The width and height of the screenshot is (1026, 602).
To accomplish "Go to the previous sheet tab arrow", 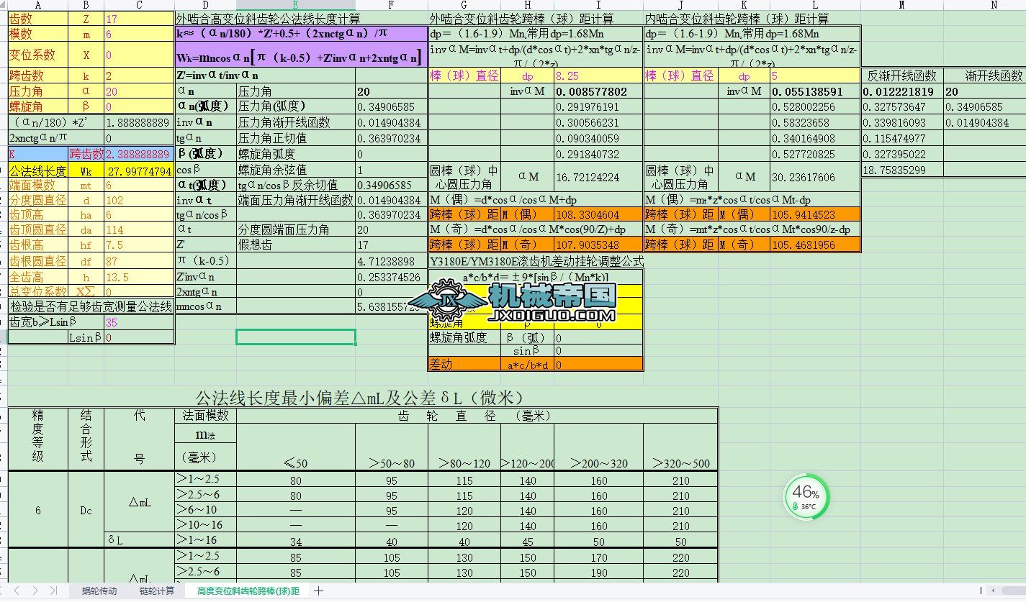I will pos(17,590).
